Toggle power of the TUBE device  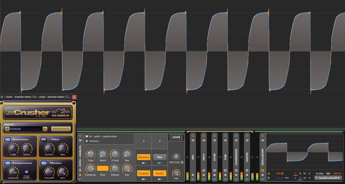click(x=225, y=136)
